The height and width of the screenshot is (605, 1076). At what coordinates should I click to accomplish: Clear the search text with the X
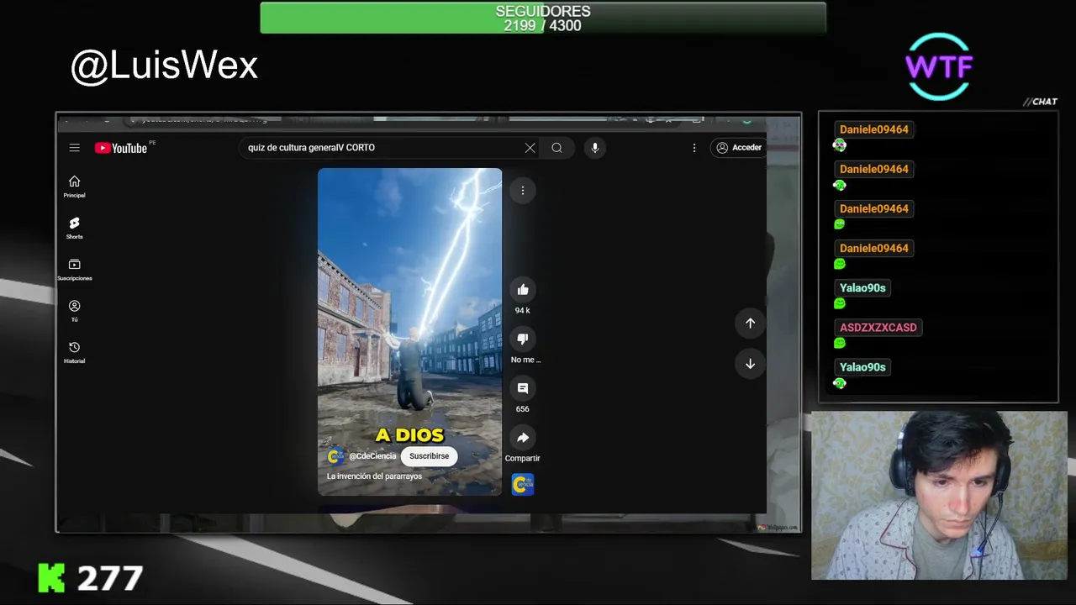point(530,148)
